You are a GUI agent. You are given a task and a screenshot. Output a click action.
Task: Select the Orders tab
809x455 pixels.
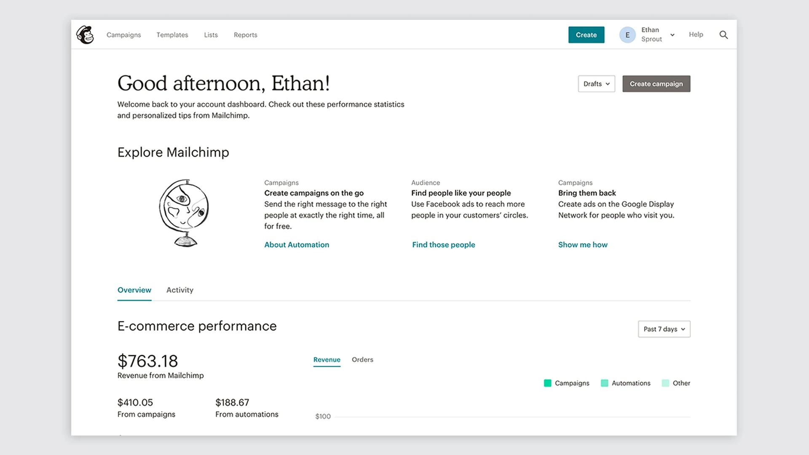362,360
